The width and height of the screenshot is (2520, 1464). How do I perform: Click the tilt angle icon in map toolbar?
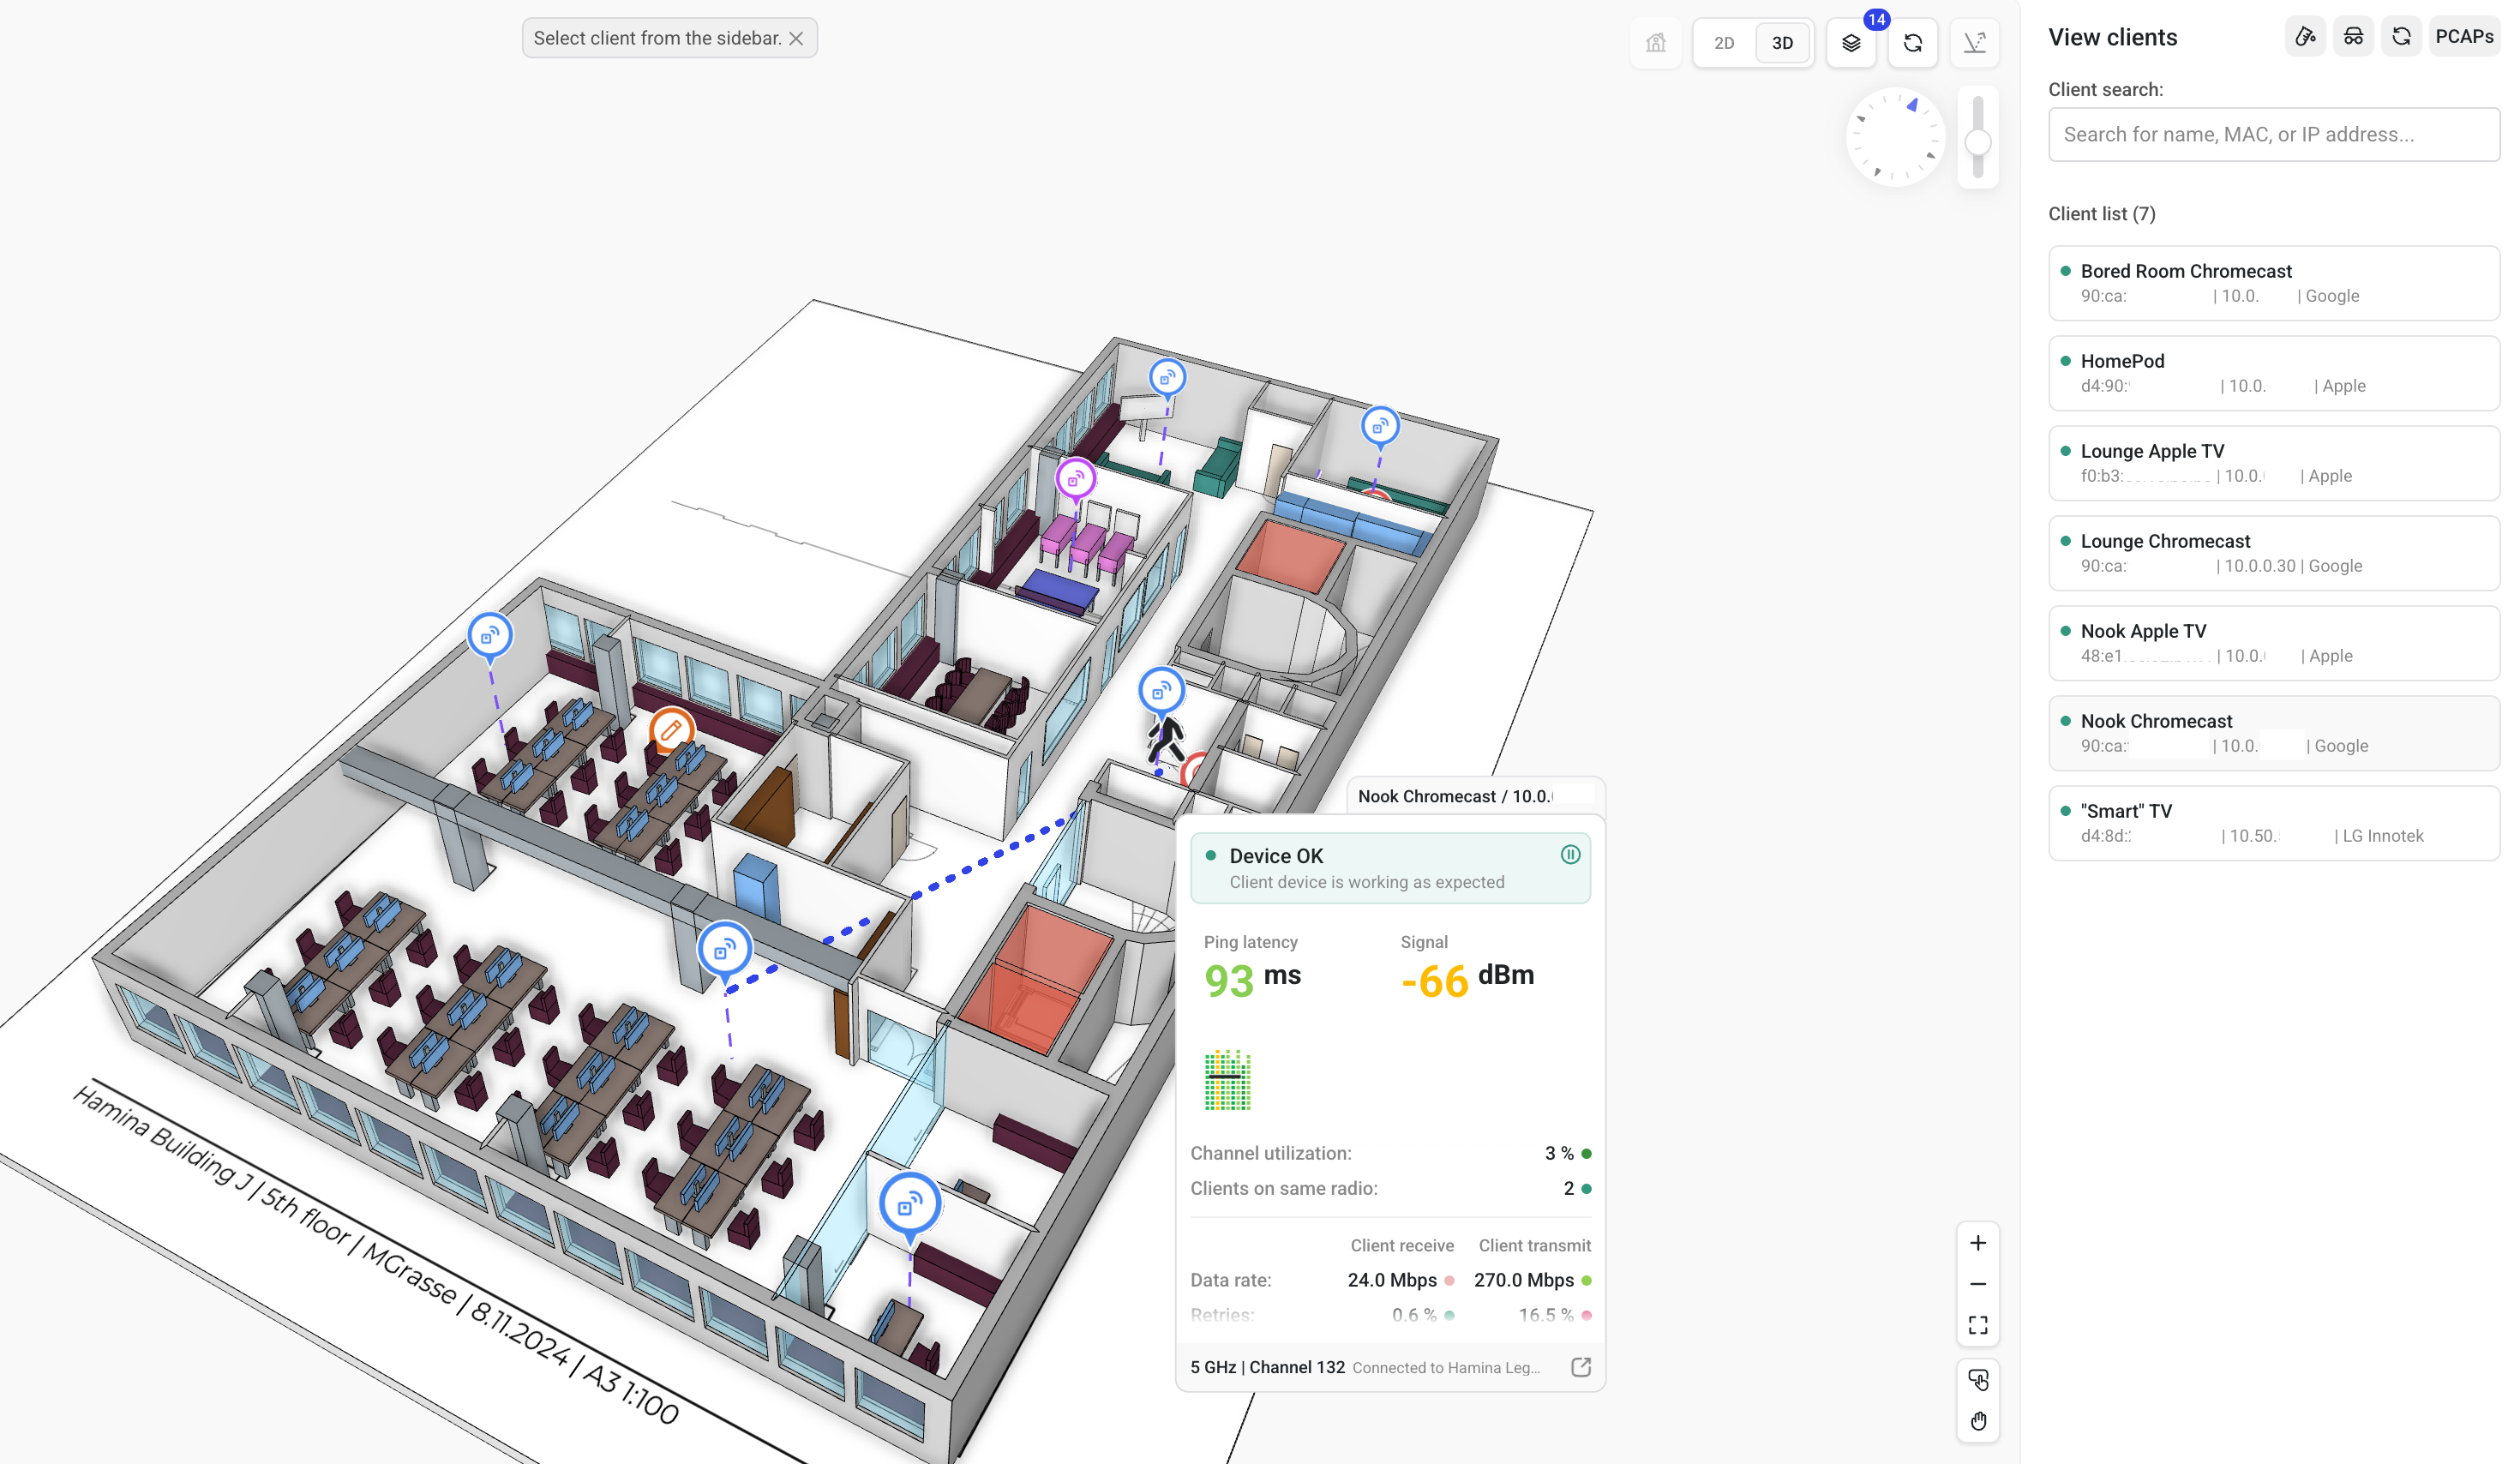coord(1974,43)
